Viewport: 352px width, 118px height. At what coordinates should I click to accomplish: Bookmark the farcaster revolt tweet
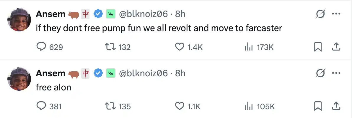[x=318, y=47]
